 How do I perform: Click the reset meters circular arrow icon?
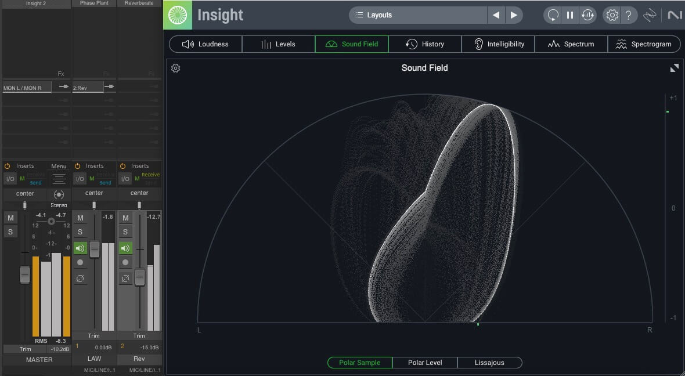[x=553, y=15]
